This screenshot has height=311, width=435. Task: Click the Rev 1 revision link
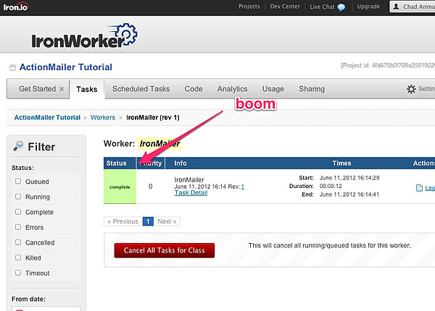243,187
